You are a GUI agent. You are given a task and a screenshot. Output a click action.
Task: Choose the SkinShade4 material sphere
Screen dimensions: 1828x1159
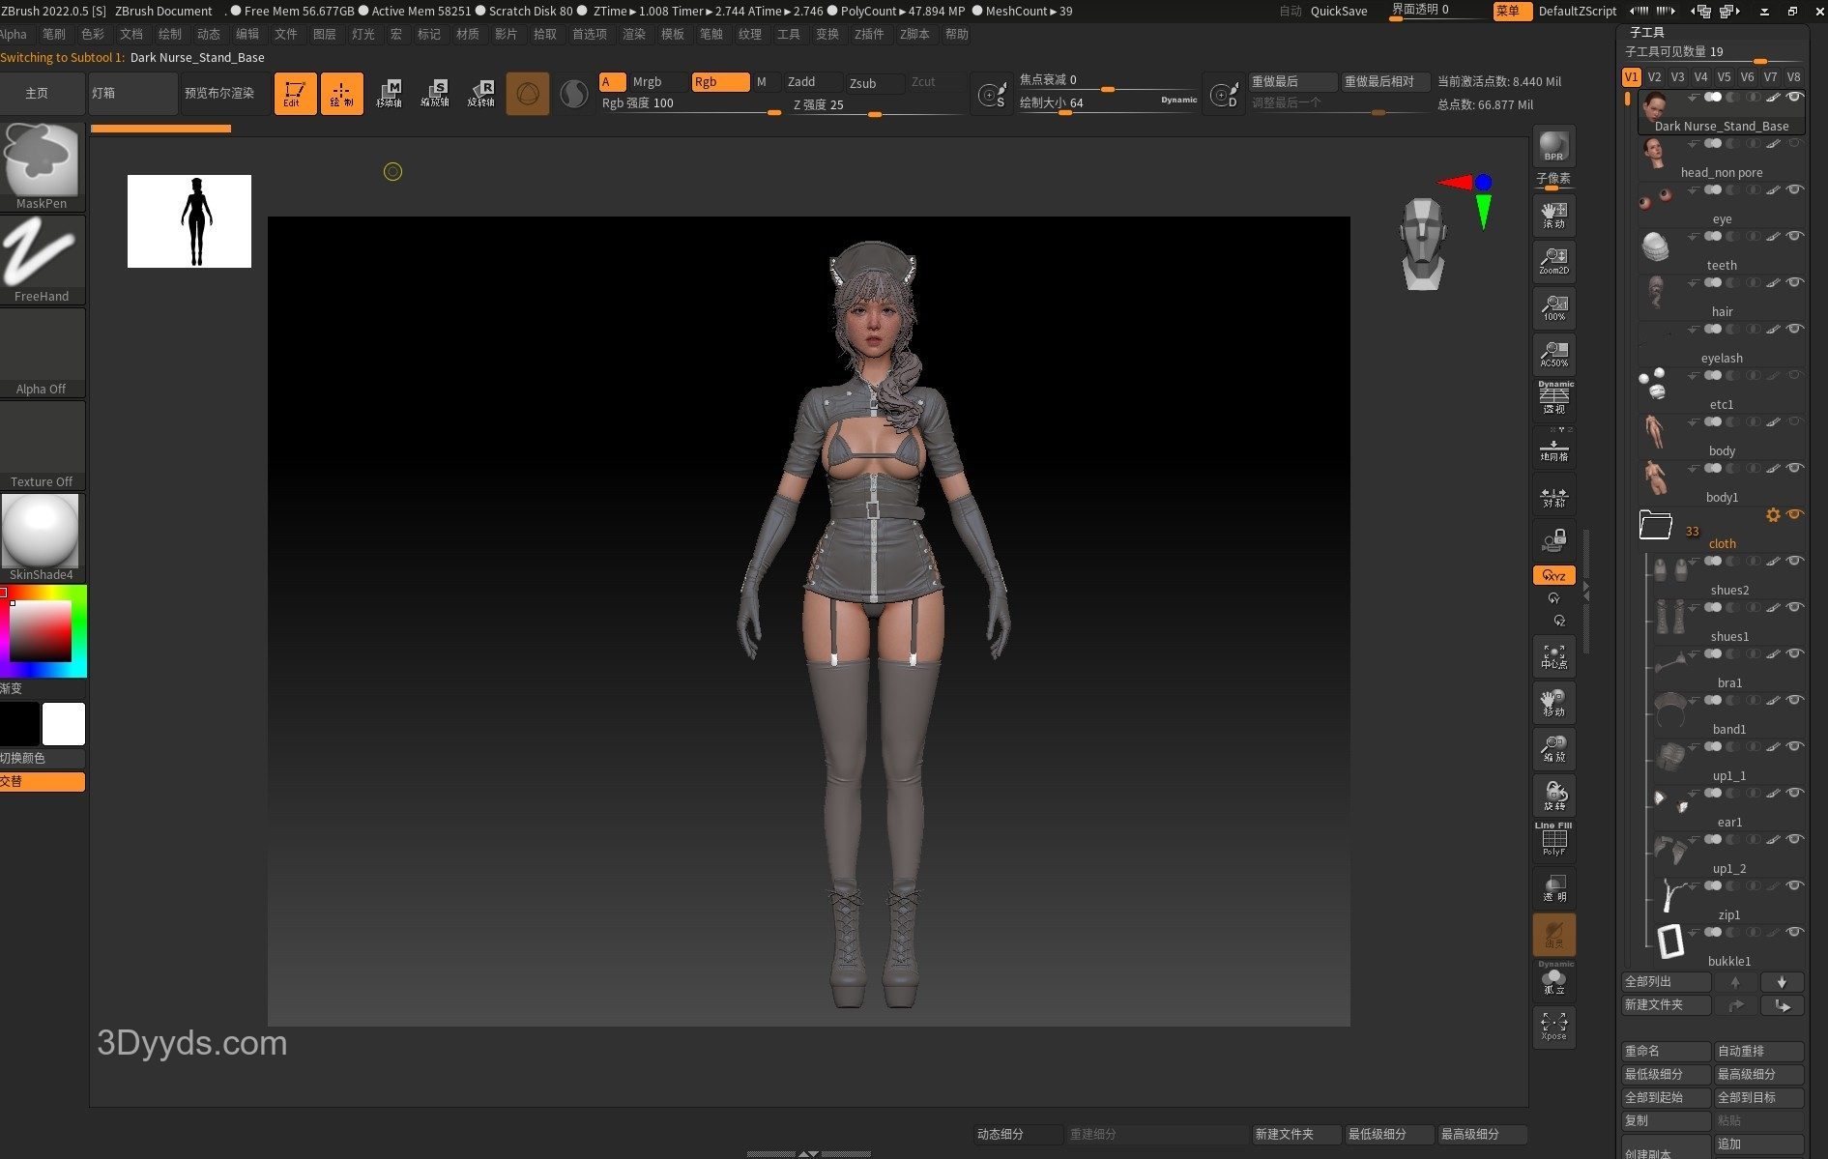[x=42, y=534]
